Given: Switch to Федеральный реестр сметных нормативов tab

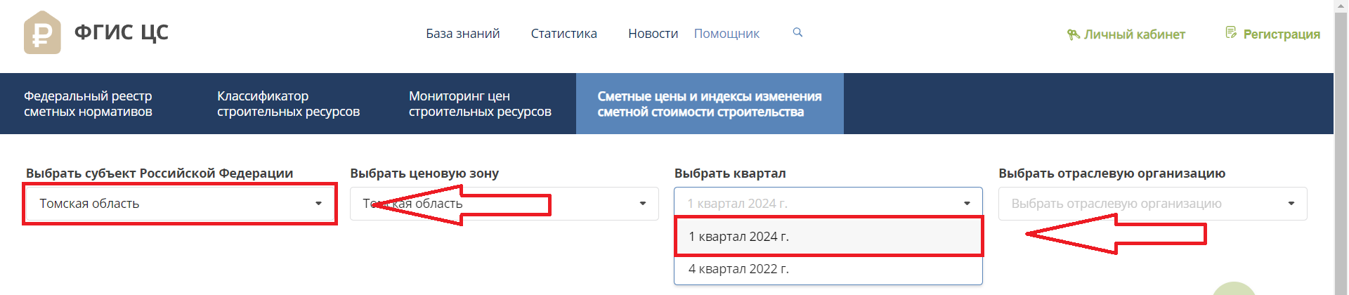Looking at the screenshot, I should [x=88, y=104].
